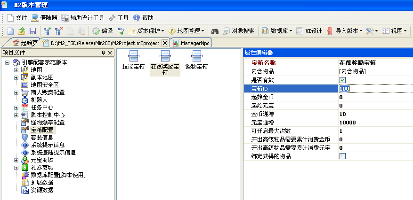The width and height of the screenshot is (413, 200).
Task: Click the 金币递增 value 10
Action: click(x=343, y=114)
